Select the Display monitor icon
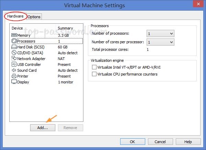206x150 pixels. tap(14, 82)
